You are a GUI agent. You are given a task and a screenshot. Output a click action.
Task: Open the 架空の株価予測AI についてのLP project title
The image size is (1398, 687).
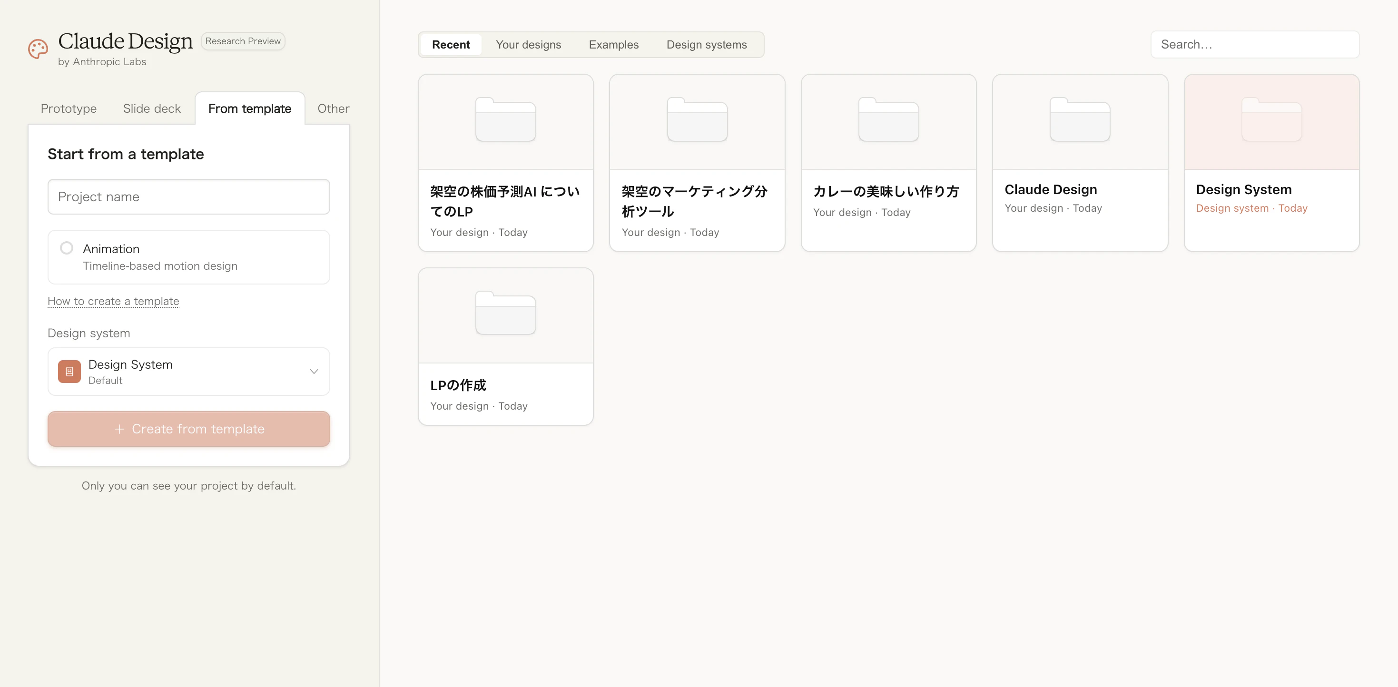coord(505,201)
